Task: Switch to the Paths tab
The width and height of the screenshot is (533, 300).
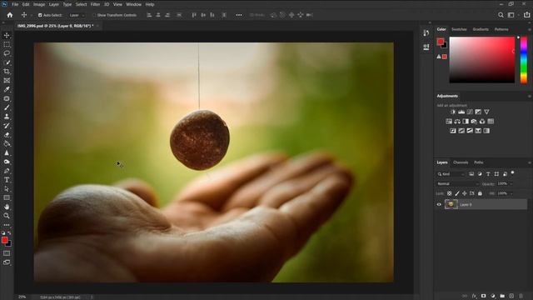Action: point(479,162)
